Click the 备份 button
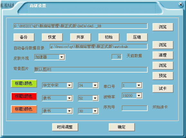 tap(24, 37)
